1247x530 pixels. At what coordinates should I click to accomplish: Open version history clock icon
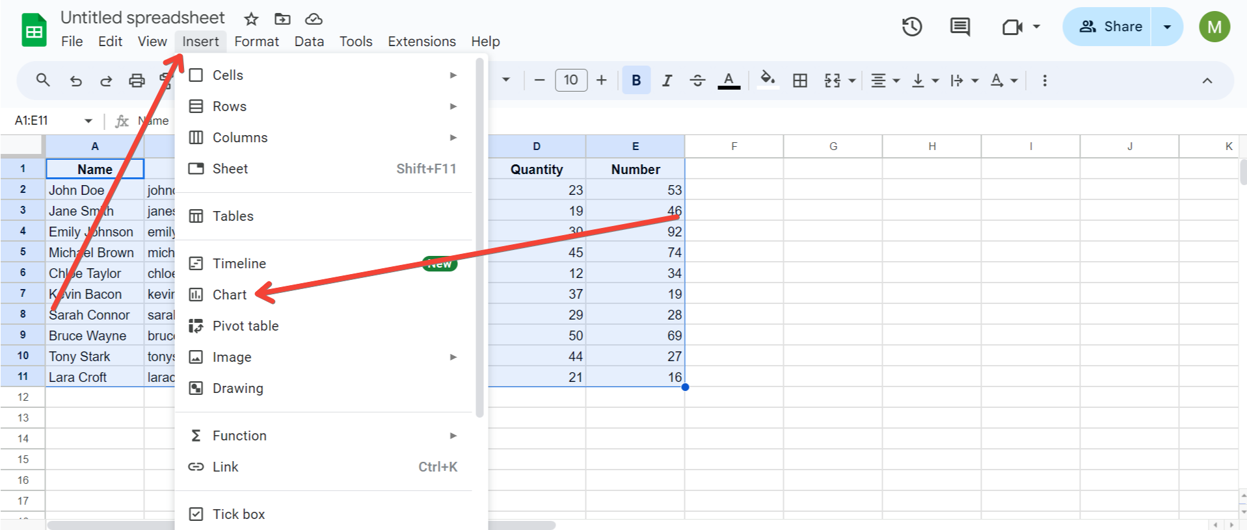pyautogui.click(x=911, y=27)
